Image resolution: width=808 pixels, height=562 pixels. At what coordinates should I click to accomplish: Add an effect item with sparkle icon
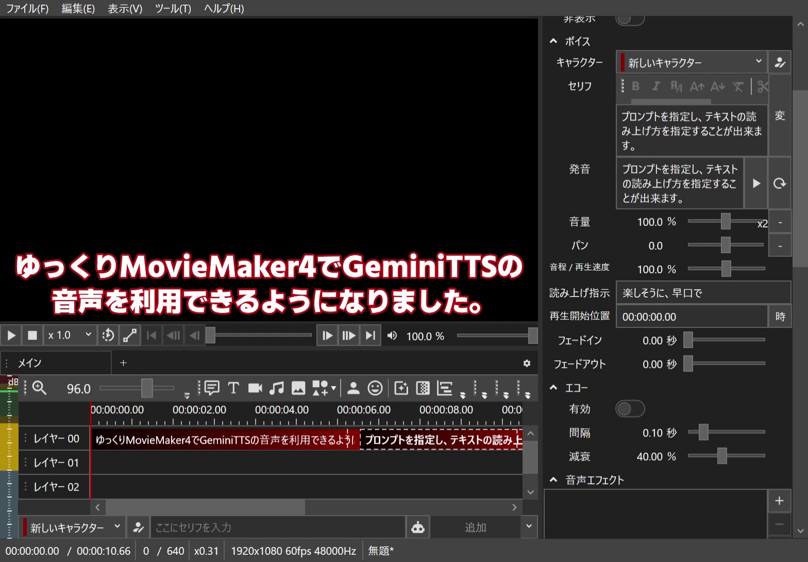tap(401, 388)
